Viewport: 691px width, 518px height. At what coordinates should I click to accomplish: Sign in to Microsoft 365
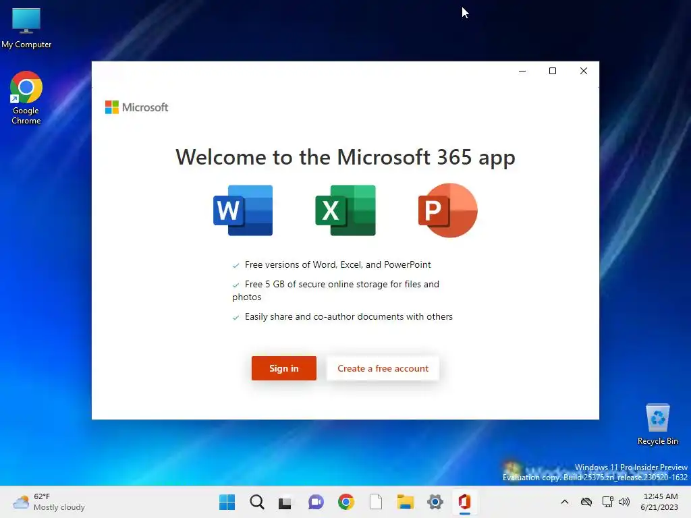point(284,368)
